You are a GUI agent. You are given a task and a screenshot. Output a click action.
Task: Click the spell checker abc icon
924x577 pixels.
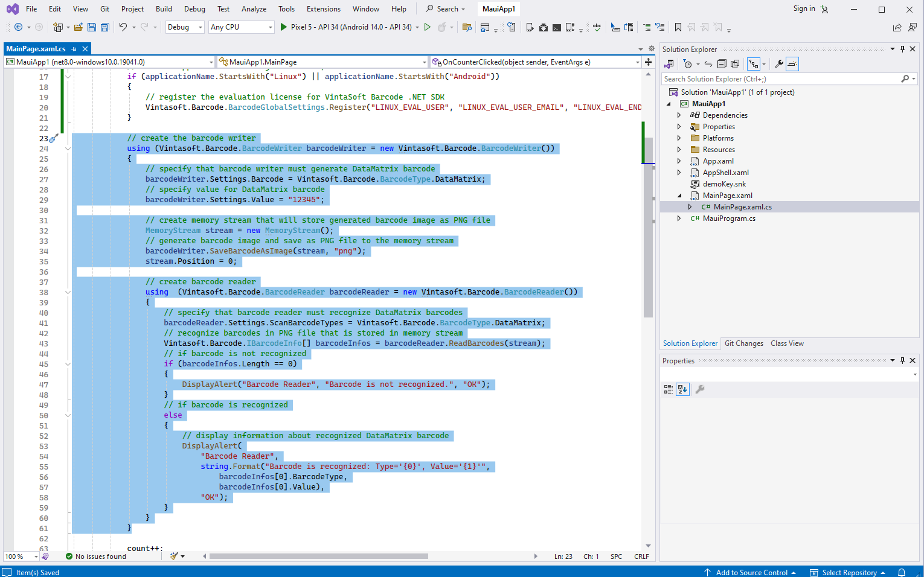click(x=597, y=27)
